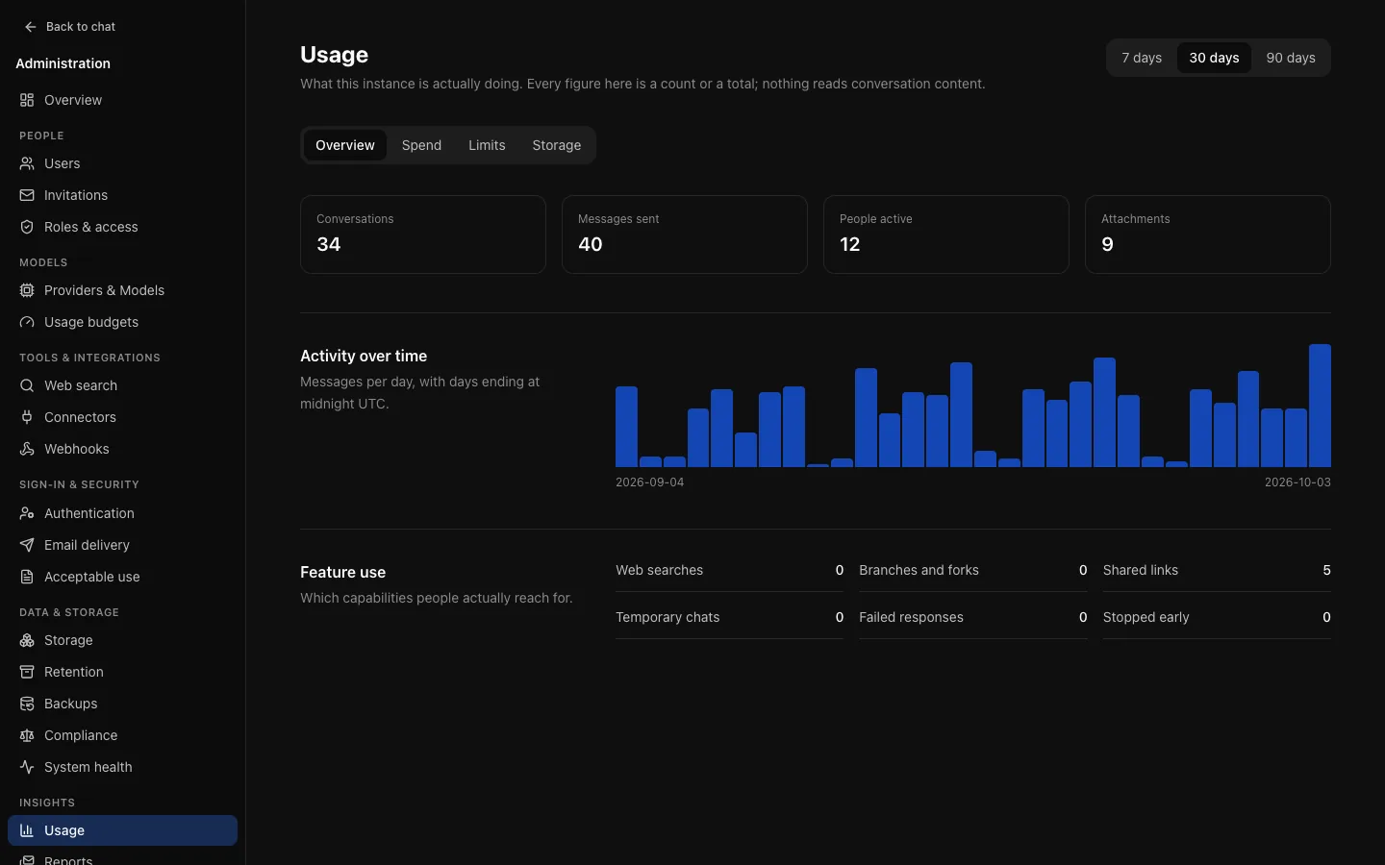Click the Attachments 9 card
Screen dimensions: 1385x865
coord(1208,235)
